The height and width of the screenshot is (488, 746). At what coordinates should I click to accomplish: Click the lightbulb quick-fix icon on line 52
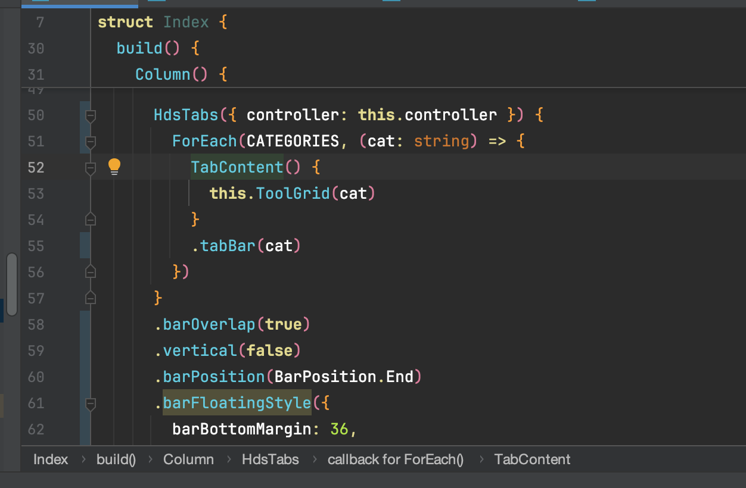[114, 167]
